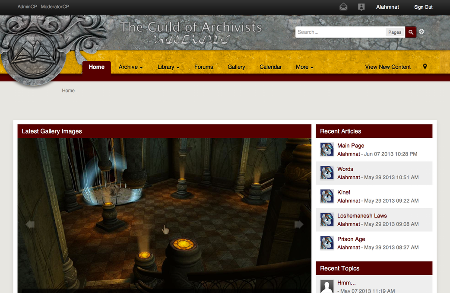
Task: Expand the Library dropdown menu
Action: point(168,67)
